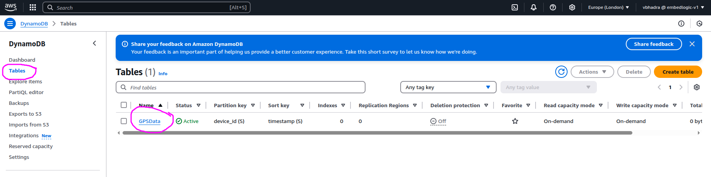
Task: Open table preferences gear icon
Action: point(697,87)
